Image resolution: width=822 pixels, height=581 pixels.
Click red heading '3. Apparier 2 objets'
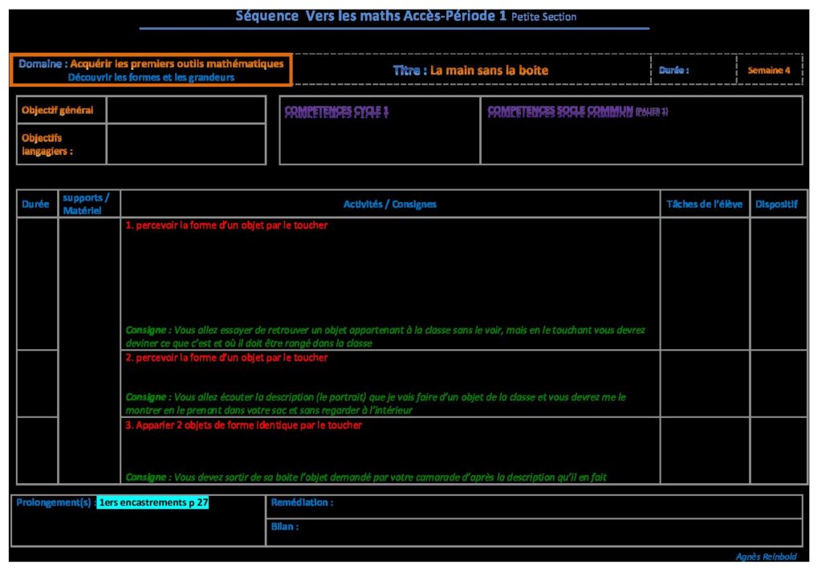[243, 425]
